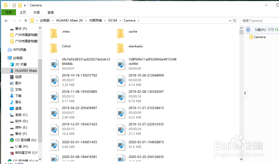Open 软件 (D:) drive

tap(19, 121)
